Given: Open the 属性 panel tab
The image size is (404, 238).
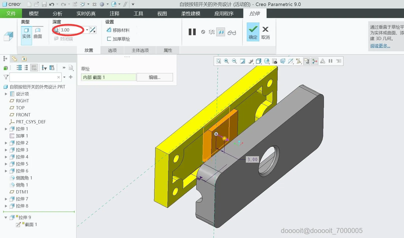Looking at the screenshot, I should [x=168, y=50].
